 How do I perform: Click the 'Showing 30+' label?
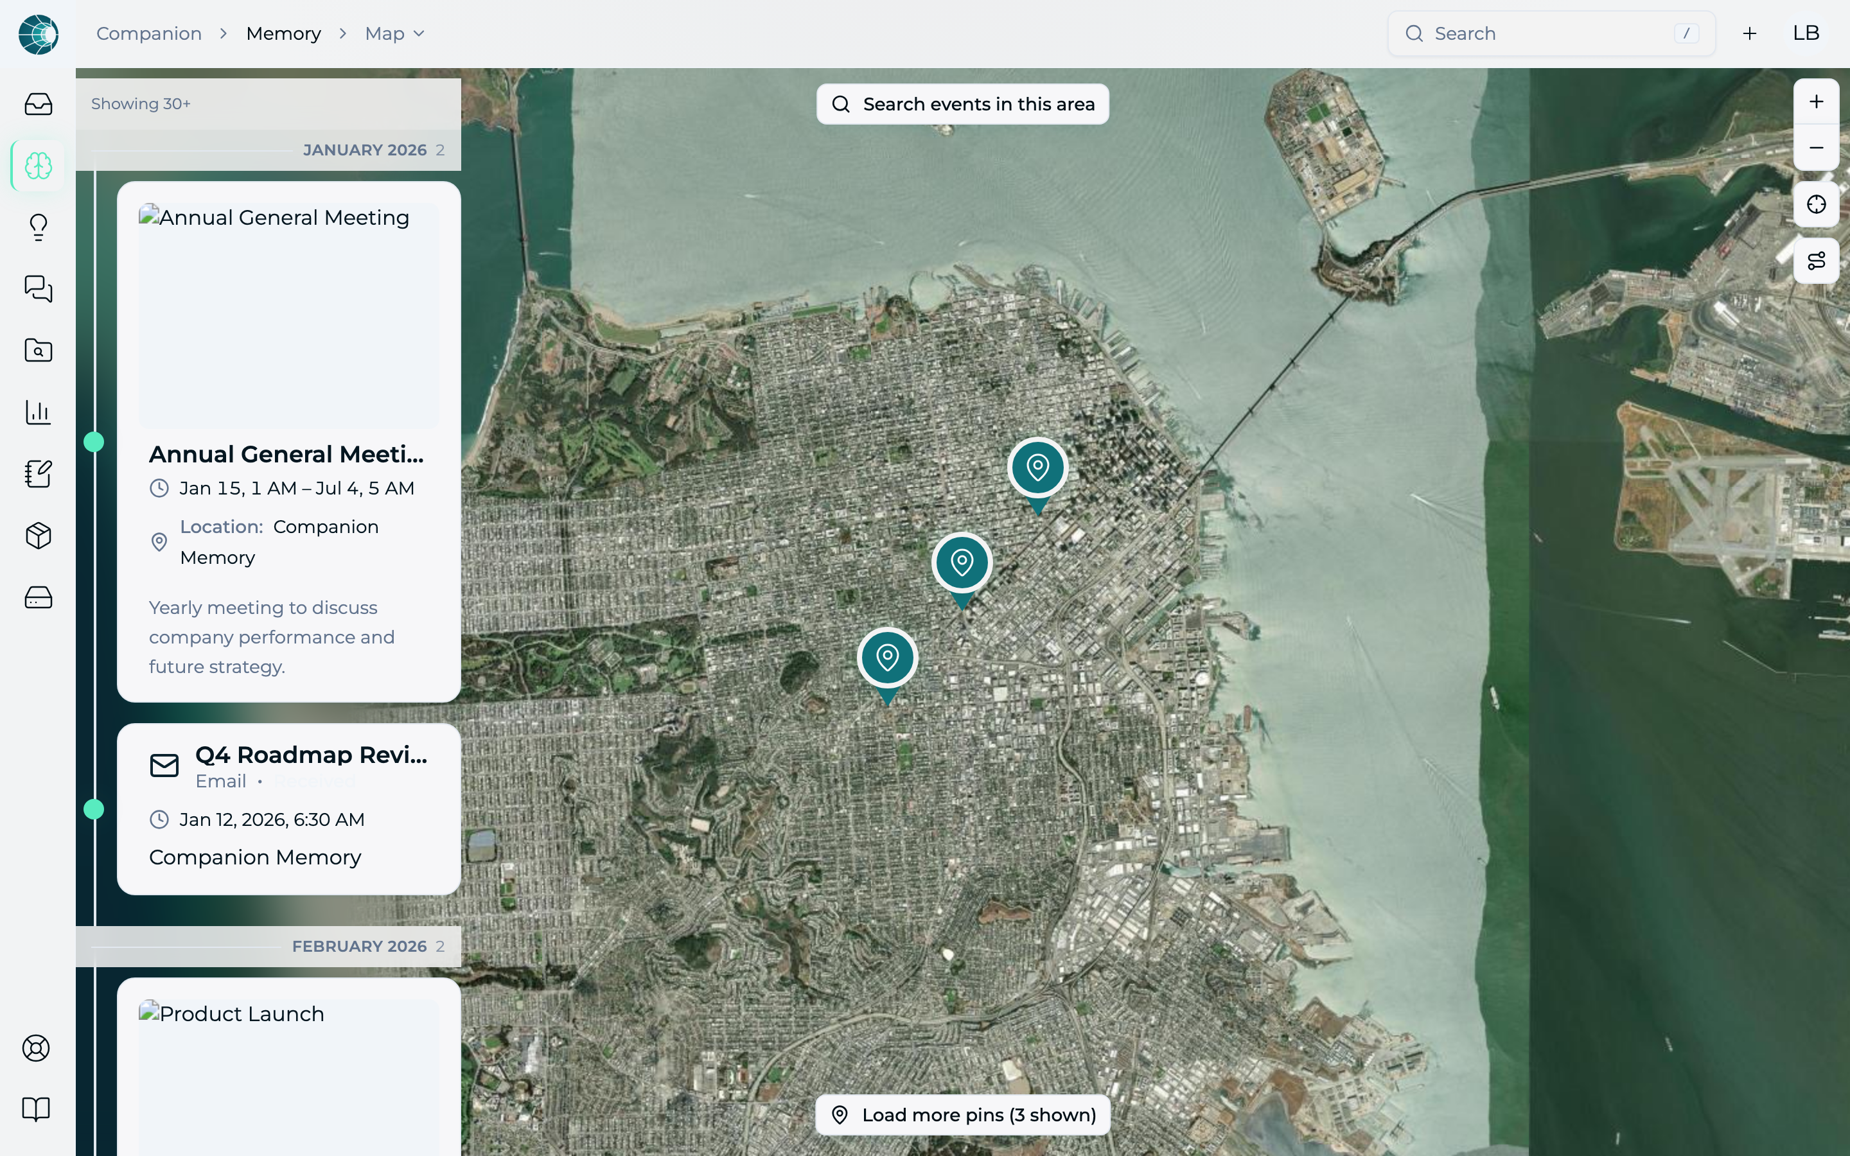point(141,104)
